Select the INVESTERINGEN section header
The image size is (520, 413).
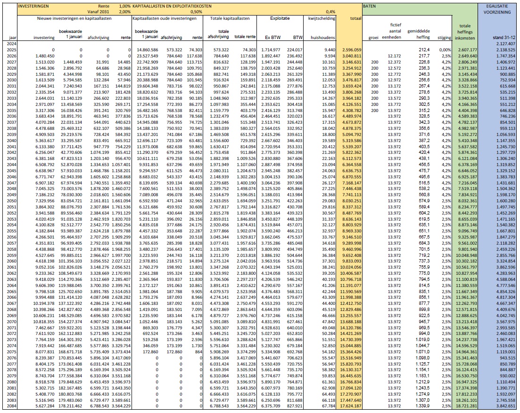33,6
